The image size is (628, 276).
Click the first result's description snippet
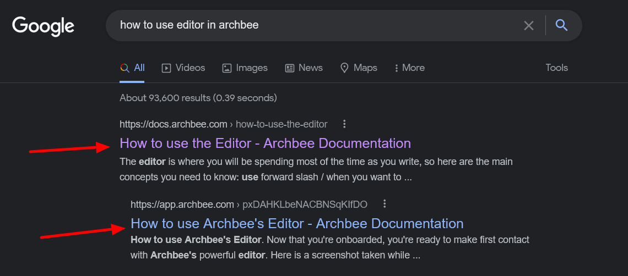pos(316,169)
